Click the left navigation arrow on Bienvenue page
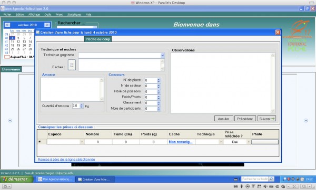This screenshot has height=190, width=316. 10,121
